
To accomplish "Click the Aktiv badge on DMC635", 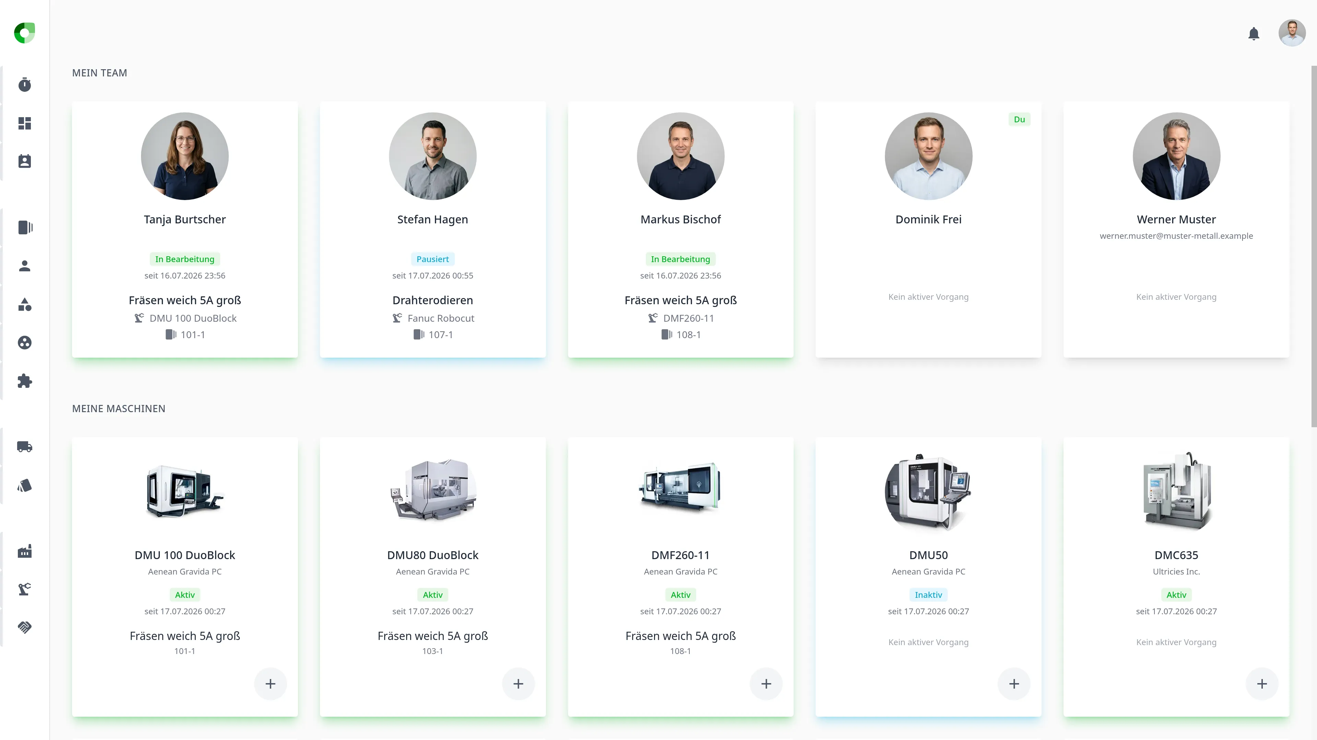I will (1176, 595).
